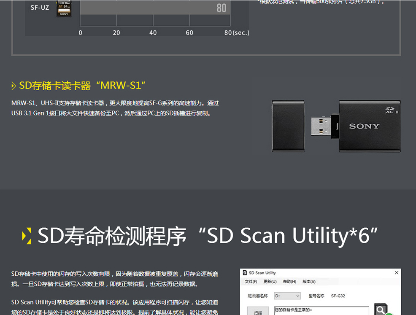Viewport: 416px width, 315px height.
Task: Click the SD XC II logo on reader
Action: pos(392,110)
